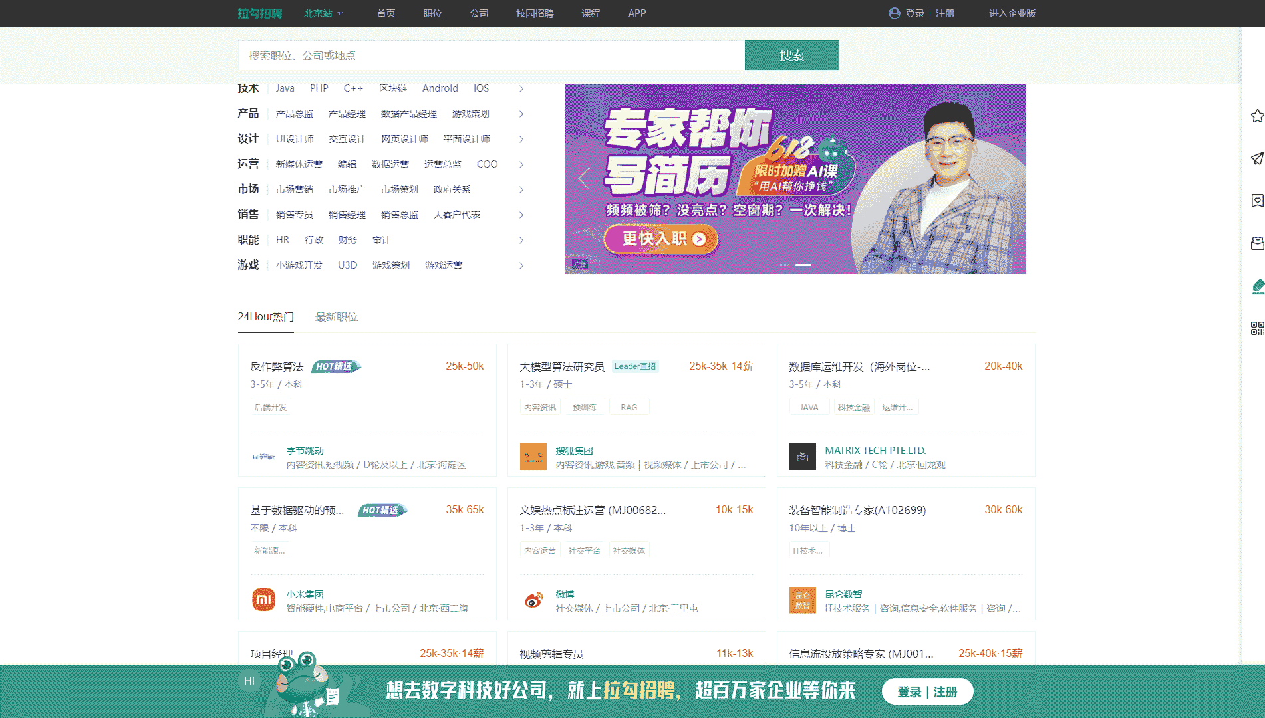
Task: Click HOT精选 badge on 反作弊算法
Action: (x=336, y=366)
